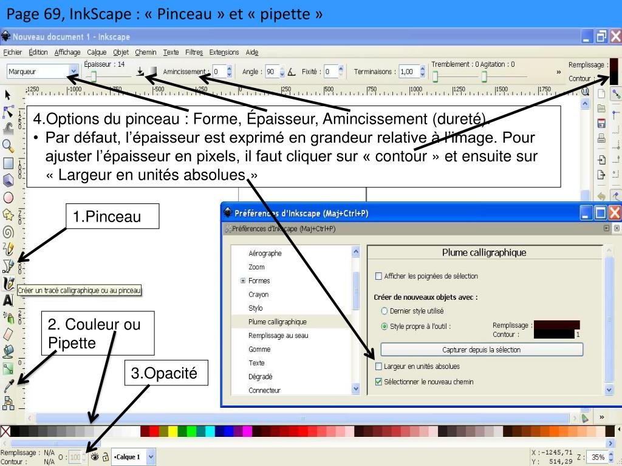Open the Affichage menu
622x466 pixels.
point(67,52)
